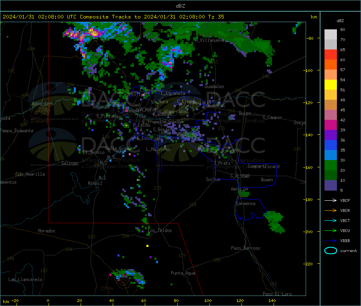Viewport: 361px width, 306px height.
Task: Click the cyan 'current' ellipse legend icon
Action: click(331, 251)
